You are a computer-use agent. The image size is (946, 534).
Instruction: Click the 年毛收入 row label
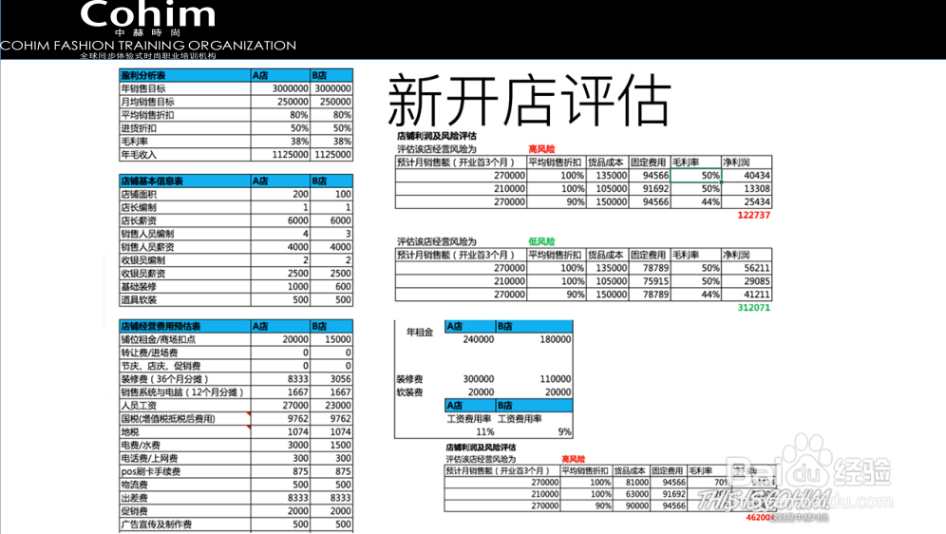[139, 155]
